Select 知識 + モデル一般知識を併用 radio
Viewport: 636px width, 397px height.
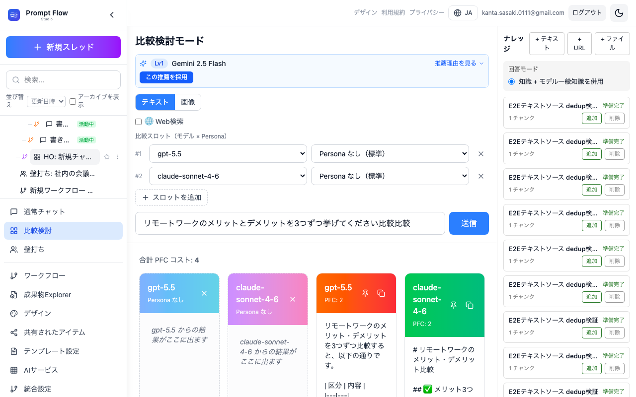click(x=511, y=81)
